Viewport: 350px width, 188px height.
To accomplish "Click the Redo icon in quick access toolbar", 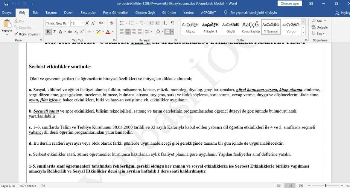I will click(x=24, y=3).
